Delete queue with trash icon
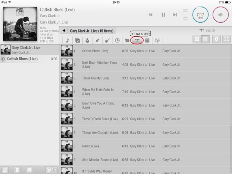This screenshot has height=174, width=232. point(17,170)
